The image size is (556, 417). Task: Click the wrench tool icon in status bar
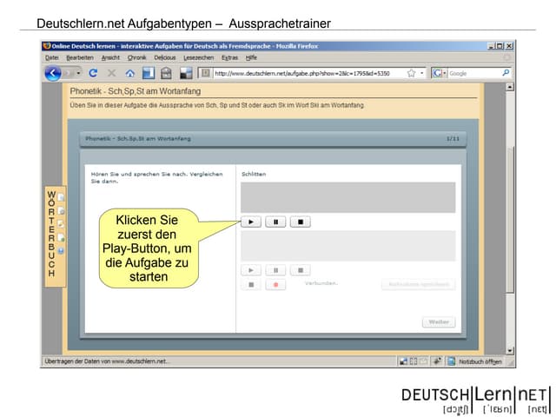point(437,361)
